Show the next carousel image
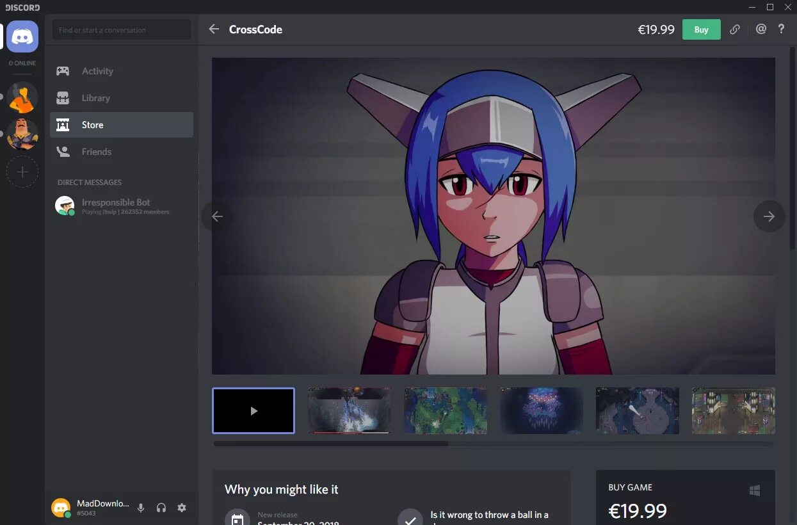This screenshot has height=525, width=797. [x=769, y=216]
